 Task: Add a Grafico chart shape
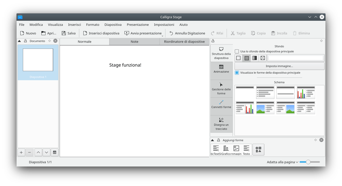(226, 150)
